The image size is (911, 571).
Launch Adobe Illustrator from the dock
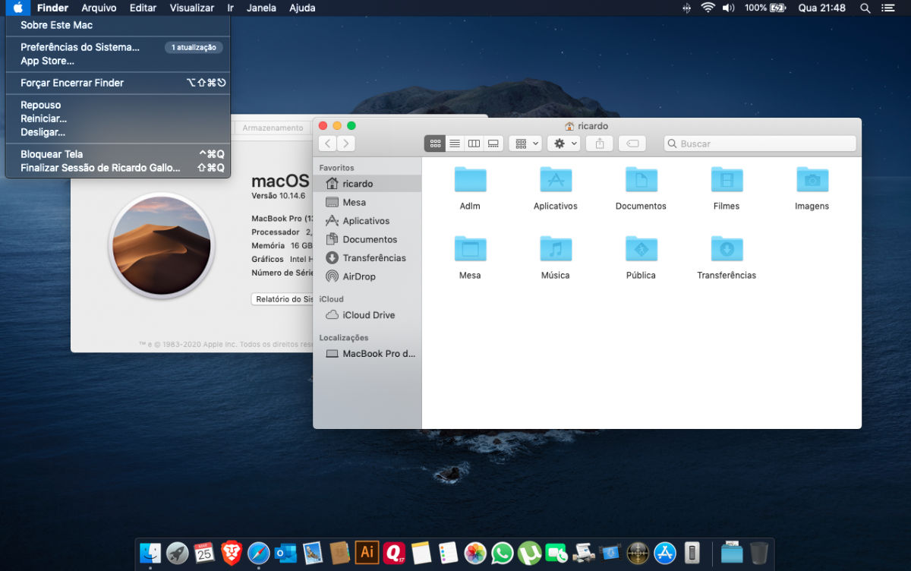tap(367, 553)
